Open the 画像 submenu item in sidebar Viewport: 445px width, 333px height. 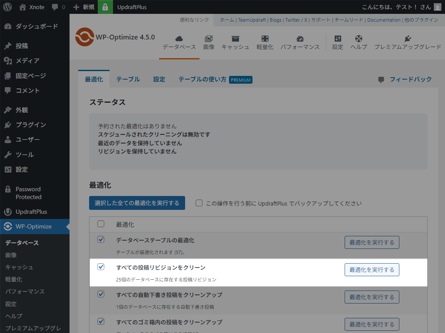point(11,255)
